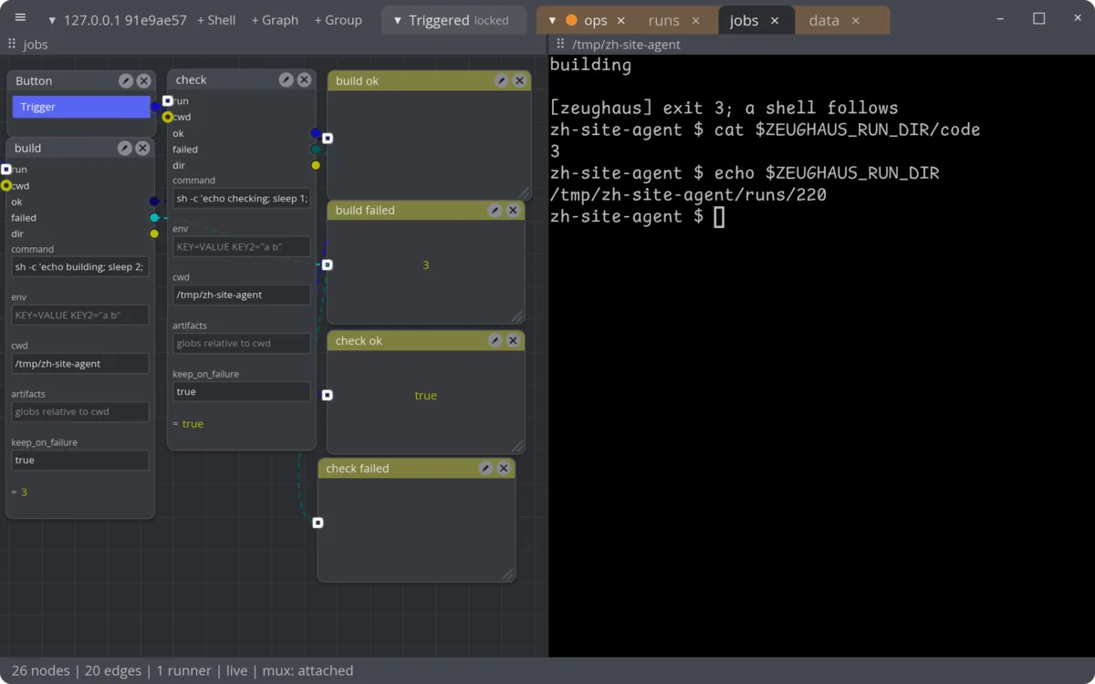Close the ops tab
This screenshot has height=684, width=1095.
pos(621,20)
